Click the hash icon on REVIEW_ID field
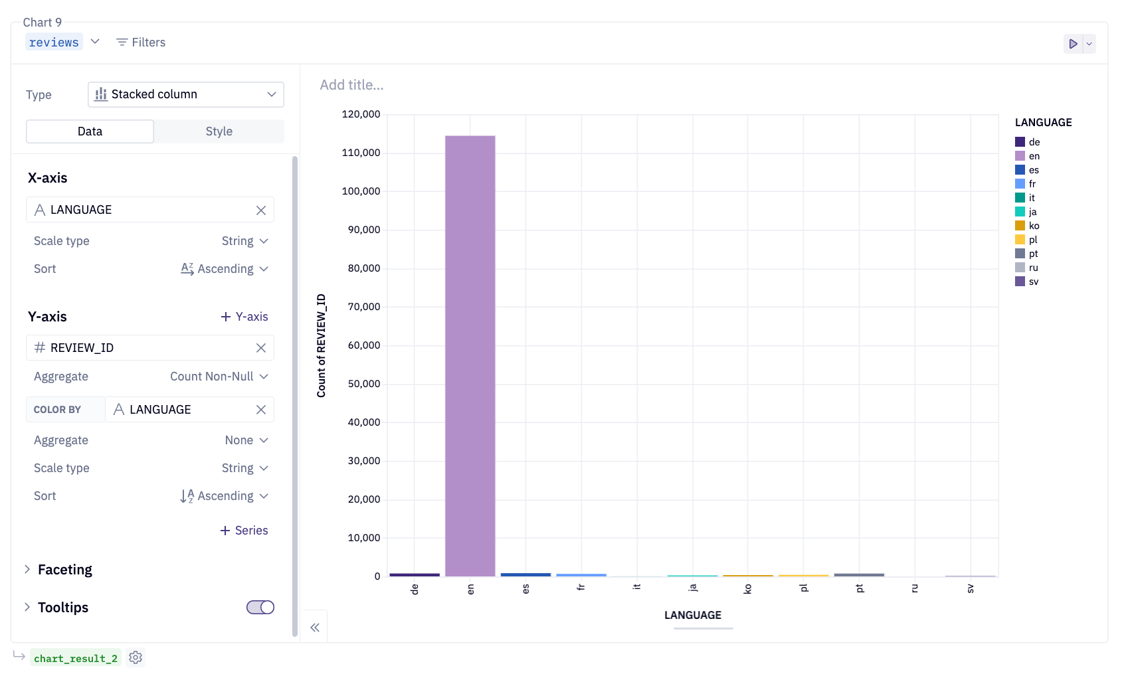Image resolution: width=1132 pixels, height=676 pixels. click(39, 347)
